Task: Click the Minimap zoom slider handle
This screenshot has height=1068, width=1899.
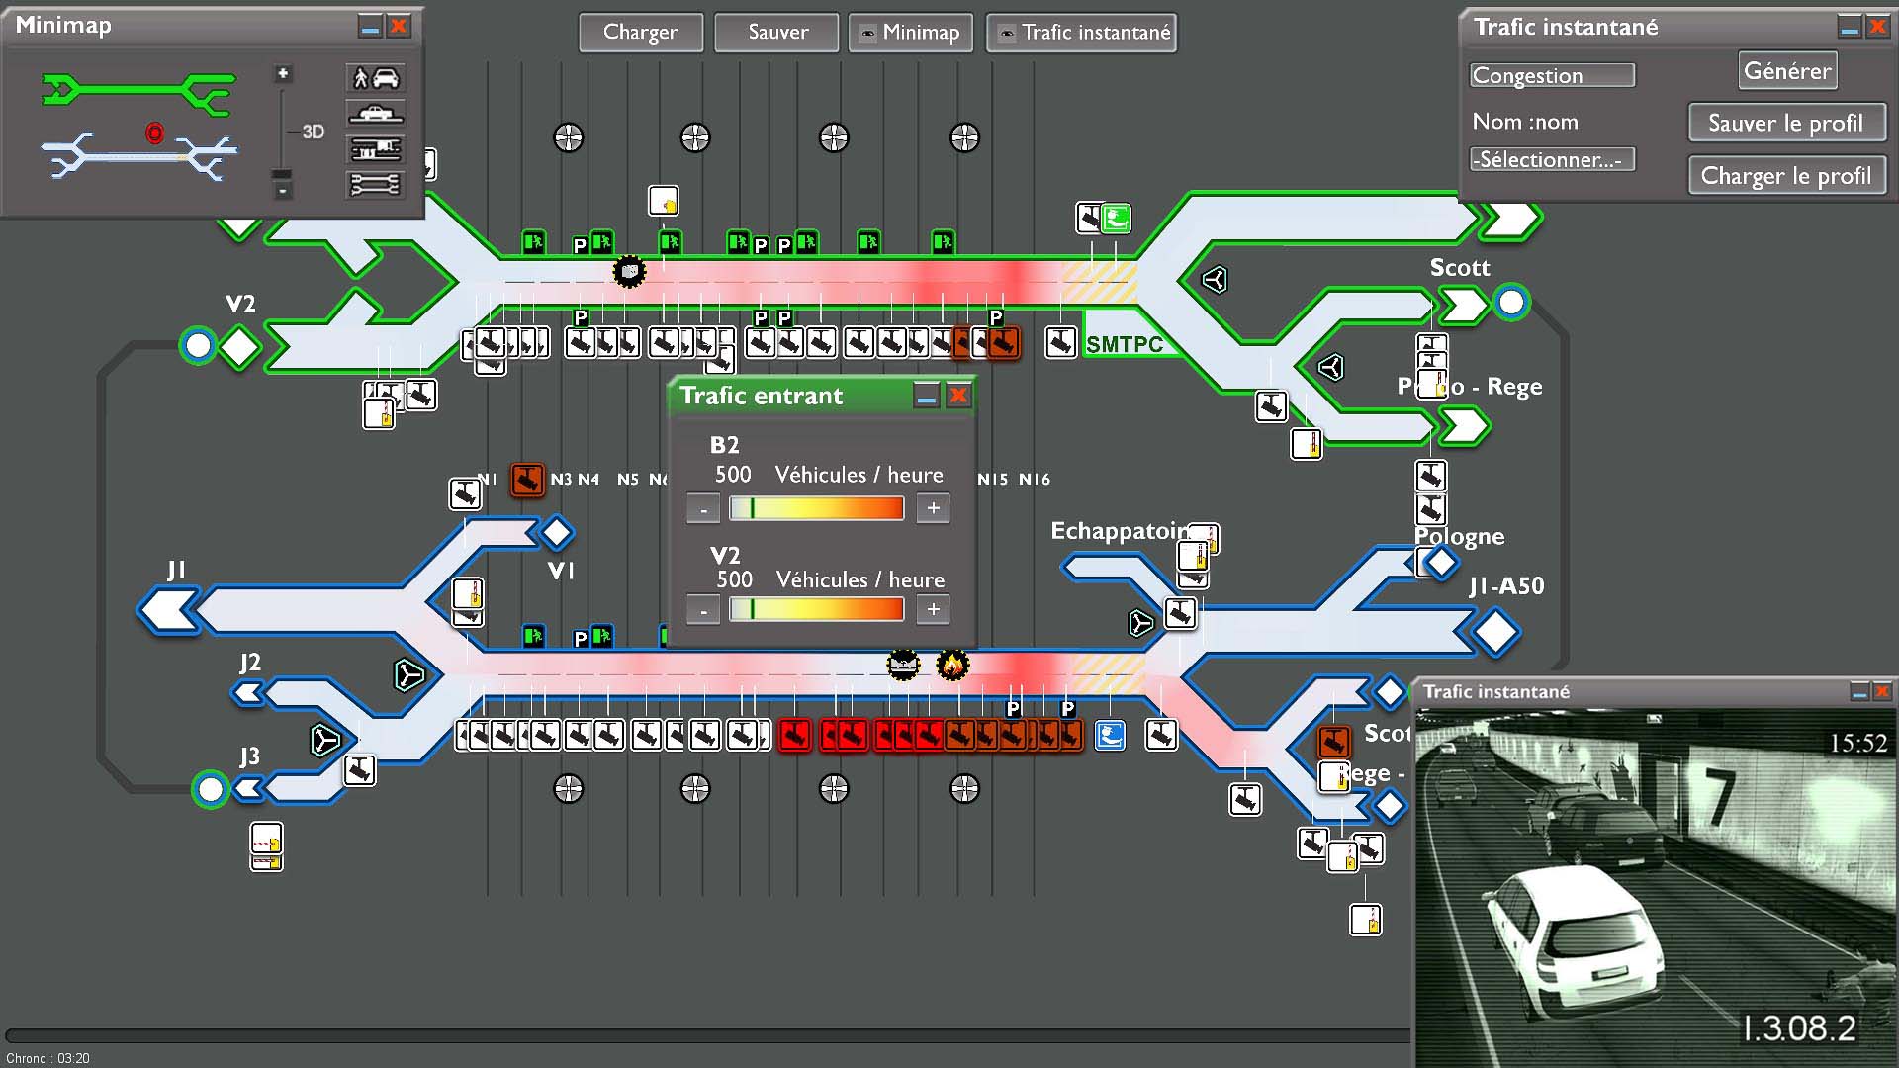Action: click(x=283, y=174)
